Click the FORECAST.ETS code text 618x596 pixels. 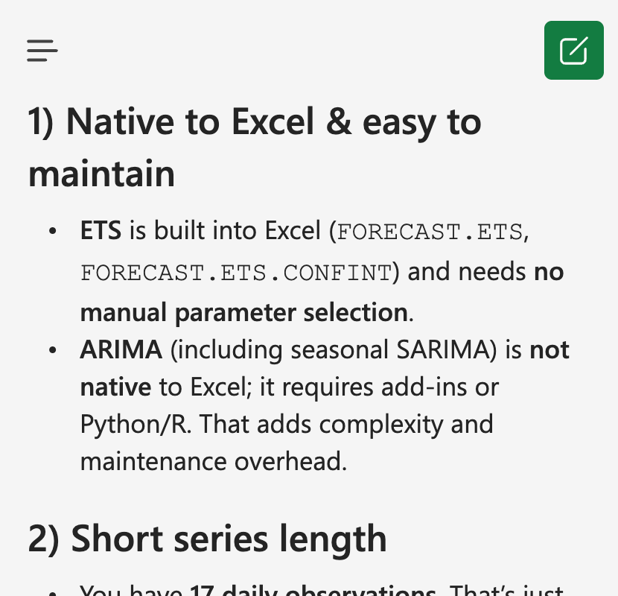pos(430,232)
